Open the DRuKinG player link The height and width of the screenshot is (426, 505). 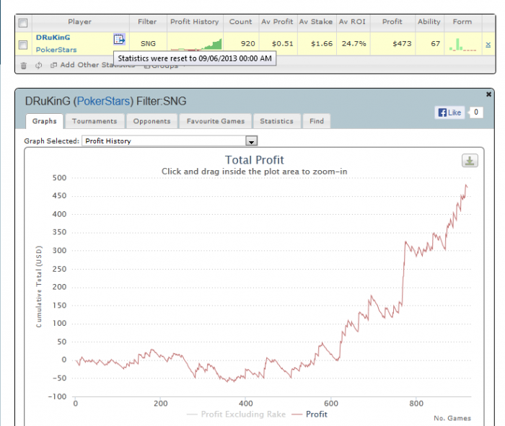click(53, 37)
